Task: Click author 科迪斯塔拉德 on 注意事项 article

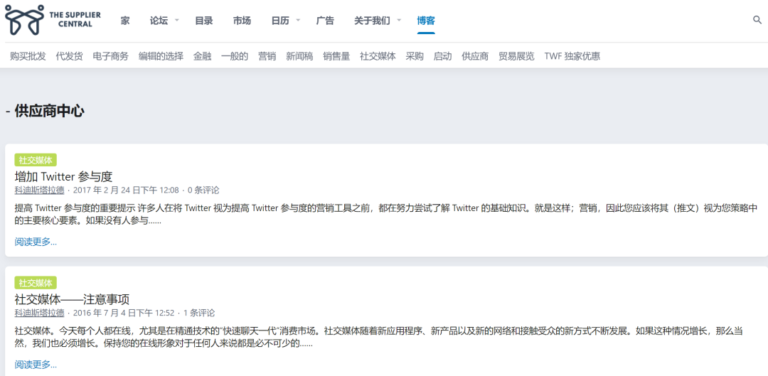Action: pyautogui.click(x=39, y=313)
